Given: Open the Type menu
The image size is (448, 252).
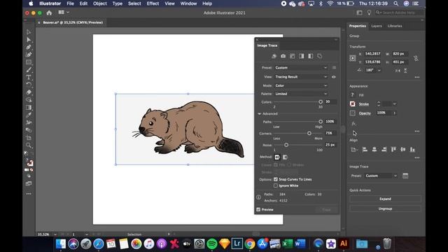Looking at the screenshot, I should coord(117,3).
